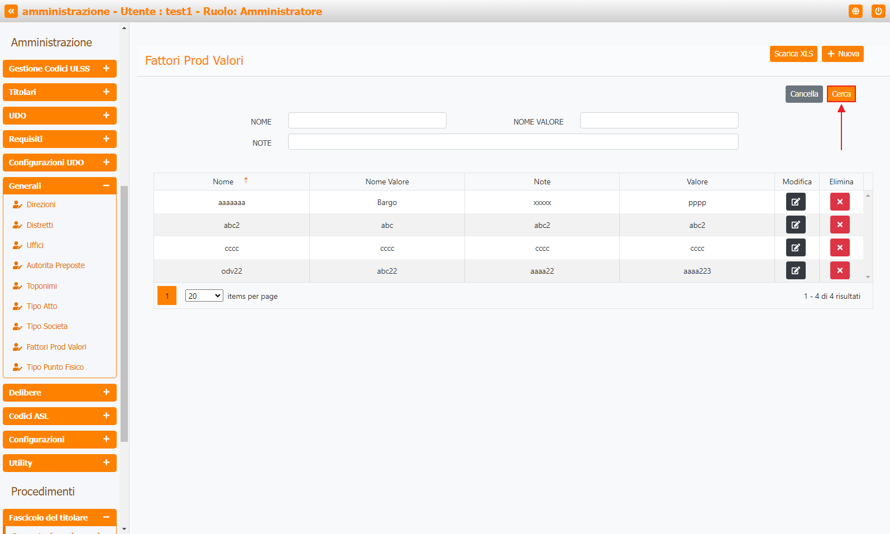Collapse the Generali sidebar section
Viewport: 890px width, 534px height.
pyautogui.click(x=106, y=186)
